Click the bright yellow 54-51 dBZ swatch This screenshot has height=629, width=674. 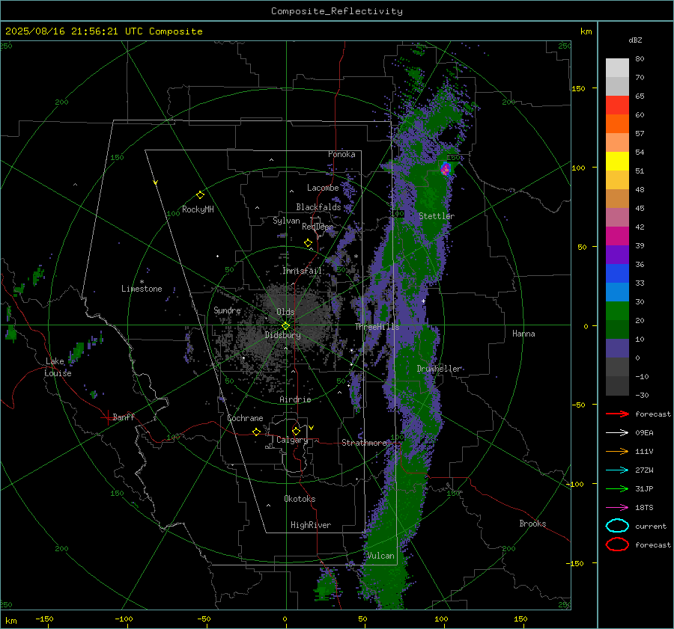coord(617,162)
